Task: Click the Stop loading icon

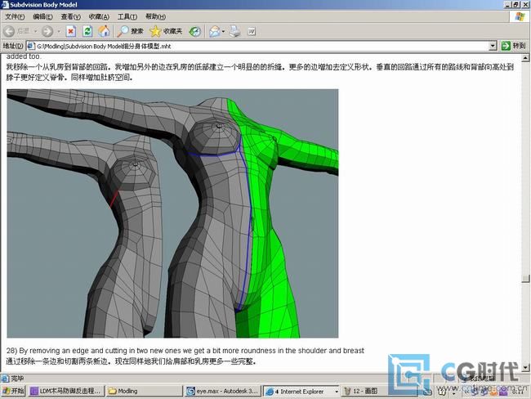Action: pyautogui.click(x=71, y=32)
